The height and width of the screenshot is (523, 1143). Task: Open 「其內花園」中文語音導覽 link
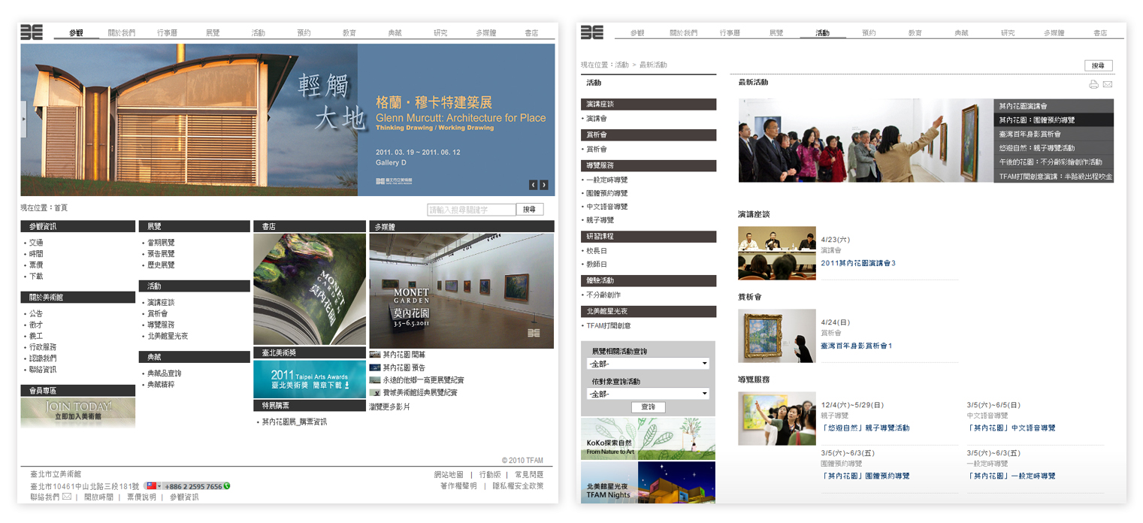tap(1011, 428)
